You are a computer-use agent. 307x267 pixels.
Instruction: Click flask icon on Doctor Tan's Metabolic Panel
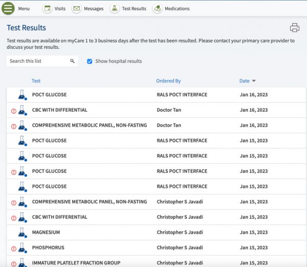click(23, 126)
